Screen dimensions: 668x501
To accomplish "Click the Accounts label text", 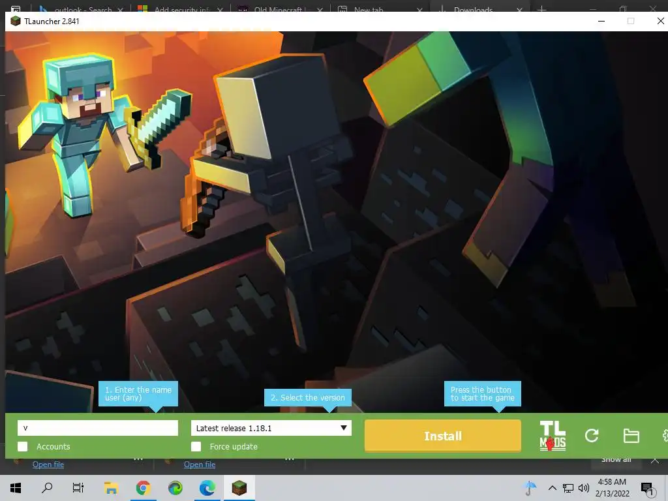I will tap(53, 446).
